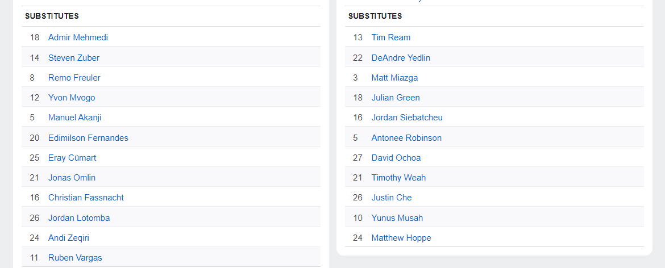View Matt Miazga's player page

pos(394,78)
